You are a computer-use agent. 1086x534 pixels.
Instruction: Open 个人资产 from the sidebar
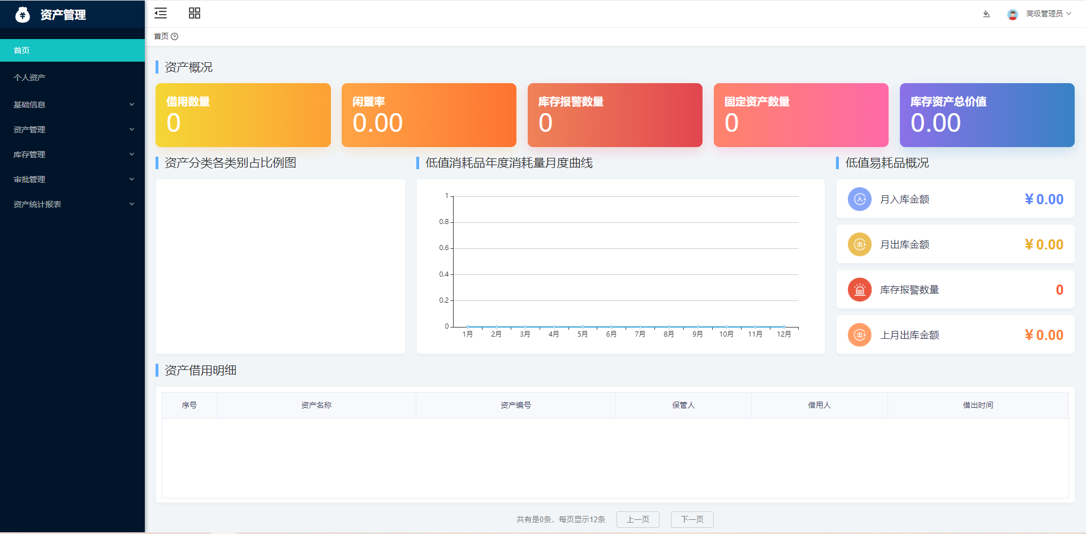pos(72,77)
